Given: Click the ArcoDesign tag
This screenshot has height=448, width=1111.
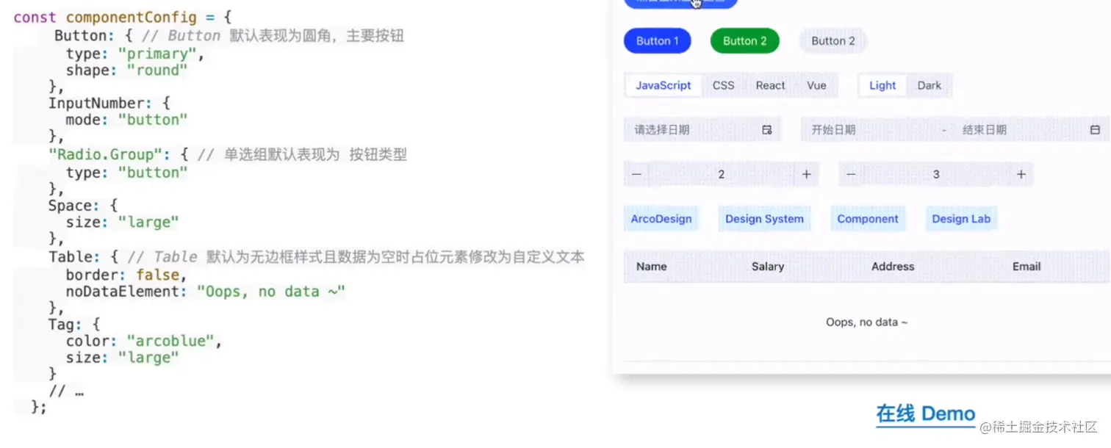Looking at the screenshot, I should pyautogui.click(x=661, y=219).
